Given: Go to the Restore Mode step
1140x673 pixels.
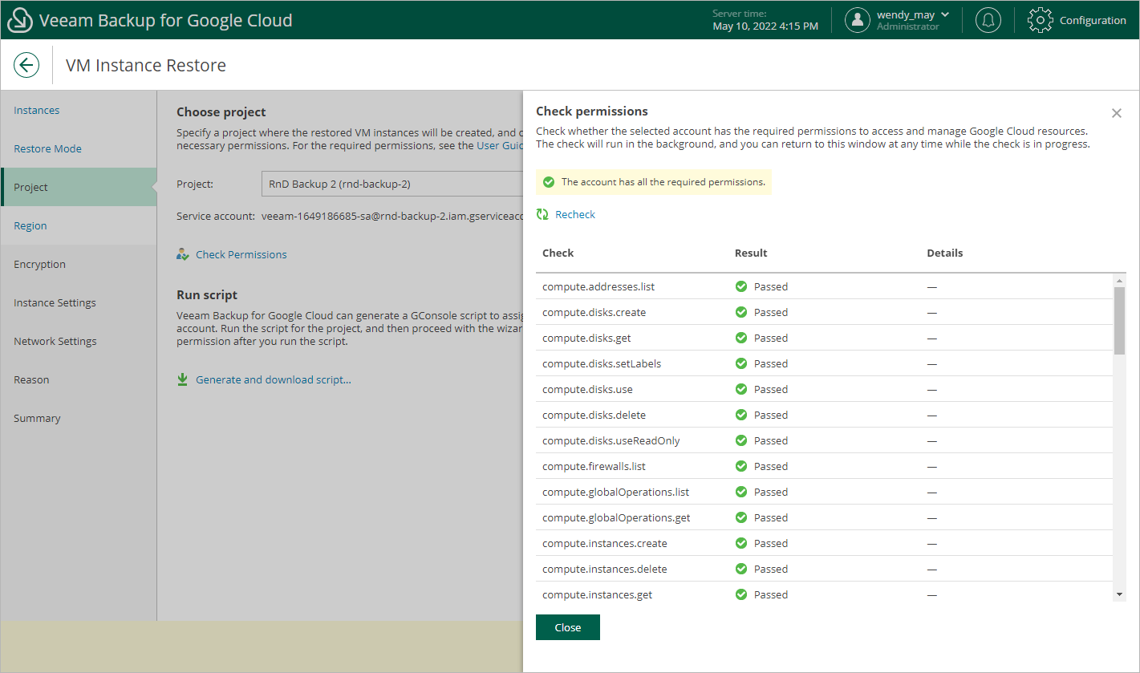Looking at the screenshot, I should click(x=79, y=148).
